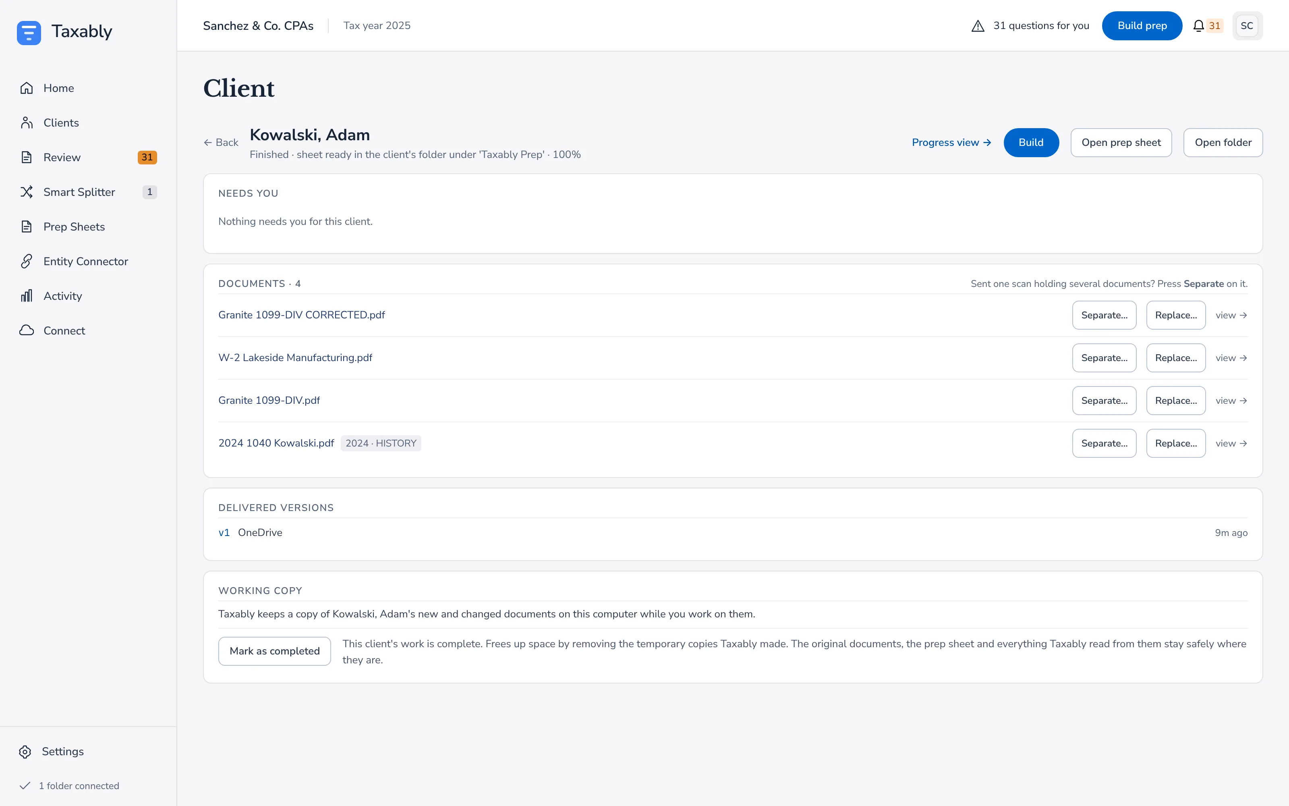Select the Clients people icon
This screenshot has width=1289, height=806.
(x=27, y=123)
